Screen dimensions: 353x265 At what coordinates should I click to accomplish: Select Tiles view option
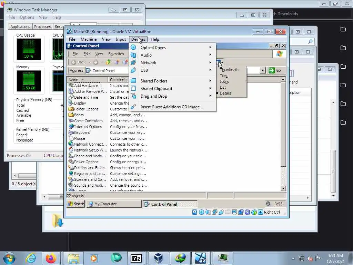click(x=223, y=76)
